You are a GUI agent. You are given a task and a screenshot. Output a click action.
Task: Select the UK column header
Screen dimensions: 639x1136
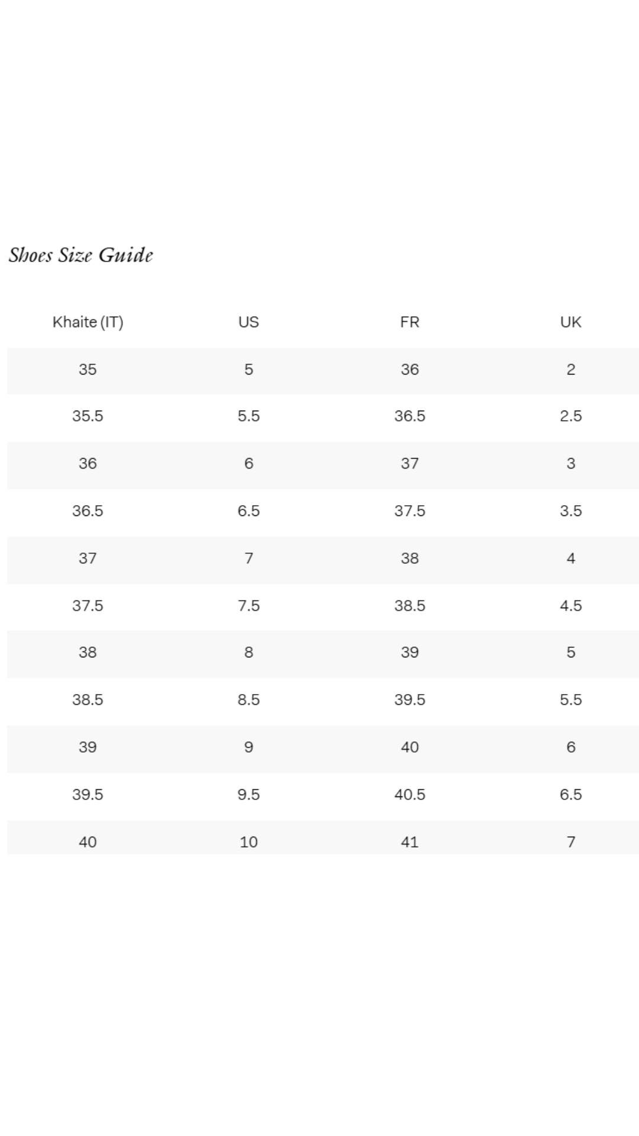[x=570, y=322]
